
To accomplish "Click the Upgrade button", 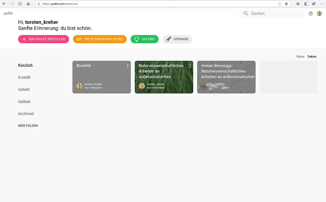I will pos(177,39).
